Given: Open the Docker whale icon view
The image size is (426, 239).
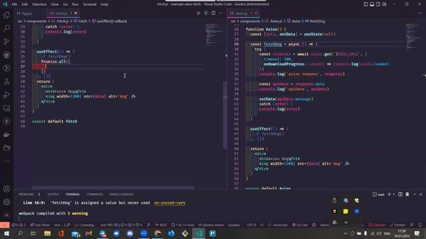Looking at the screenshot, I should (7, 134).
